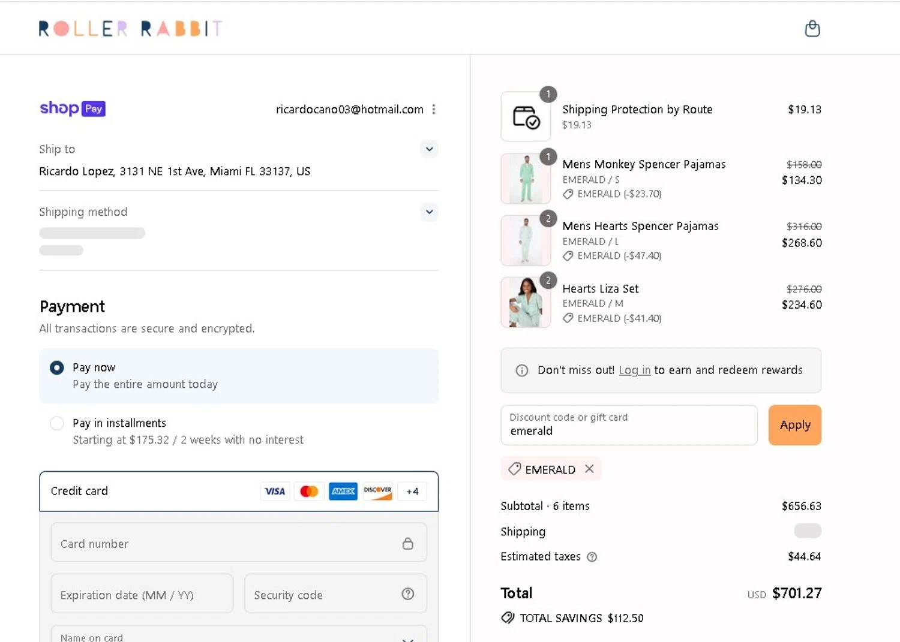The height and width of the screenshot is (642, 900).
Task: Expand the Shipping method section
Action: pyautogui.click(x=429, y=212)
